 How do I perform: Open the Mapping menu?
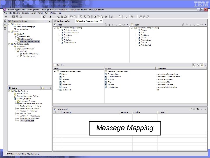click(16, 13)
